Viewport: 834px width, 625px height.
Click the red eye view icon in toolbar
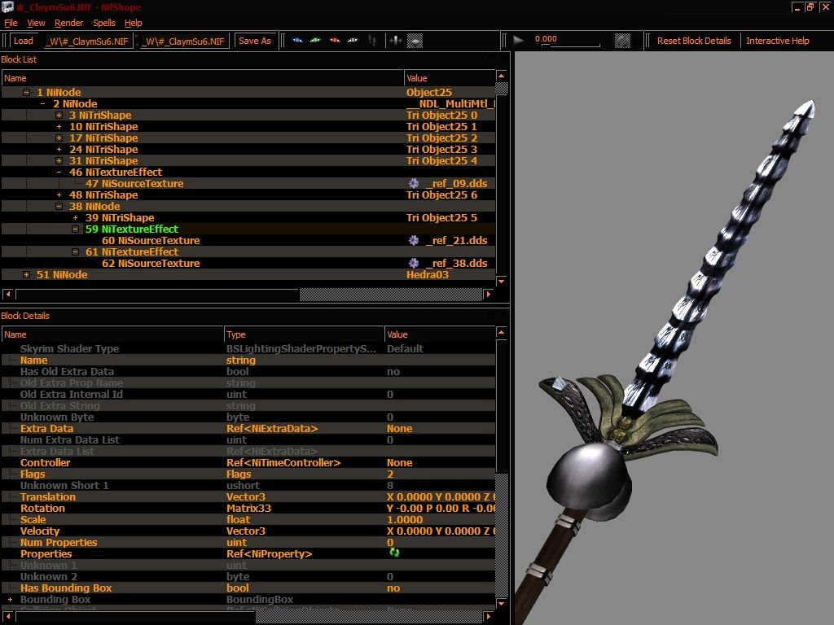(x=335, y=41)
